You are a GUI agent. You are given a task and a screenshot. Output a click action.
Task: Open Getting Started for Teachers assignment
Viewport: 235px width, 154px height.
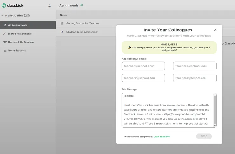coord(83,23)
